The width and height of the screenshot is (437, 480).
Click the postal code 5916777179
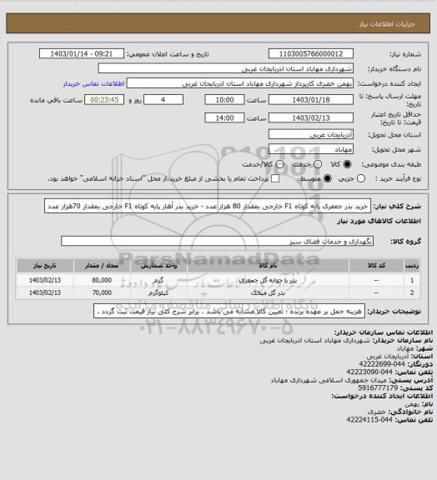click(x=378, y=387)
